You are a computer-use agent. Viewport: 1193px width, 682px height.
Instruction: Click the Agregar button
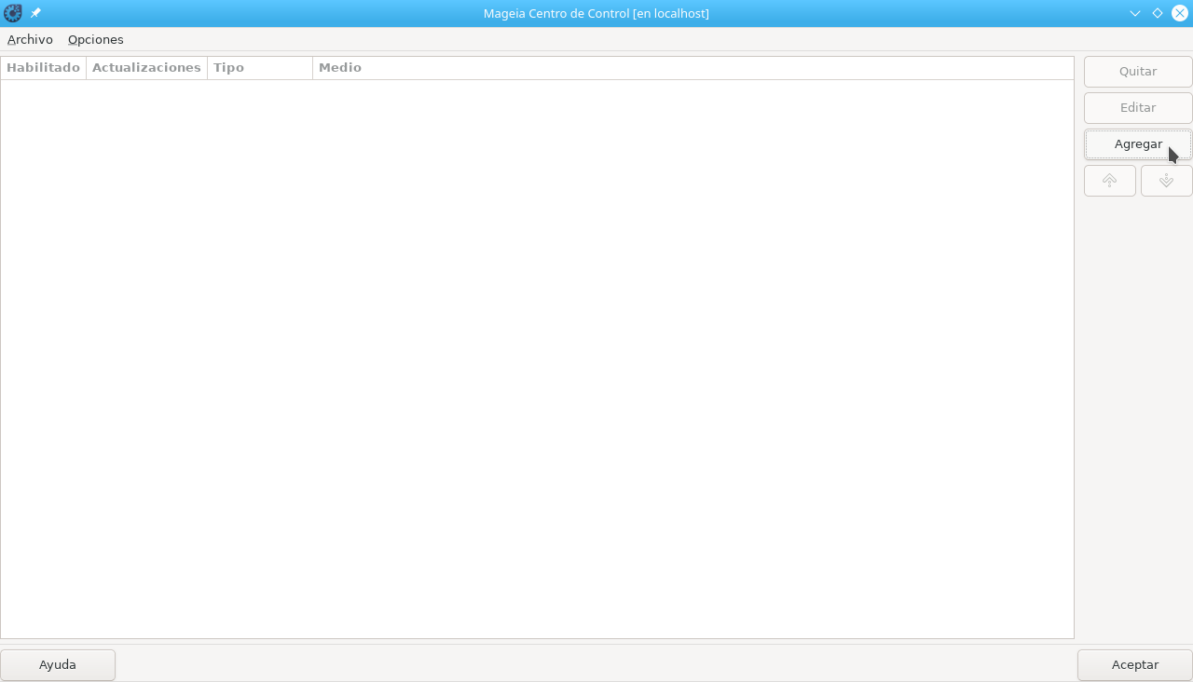(1138, 144)
